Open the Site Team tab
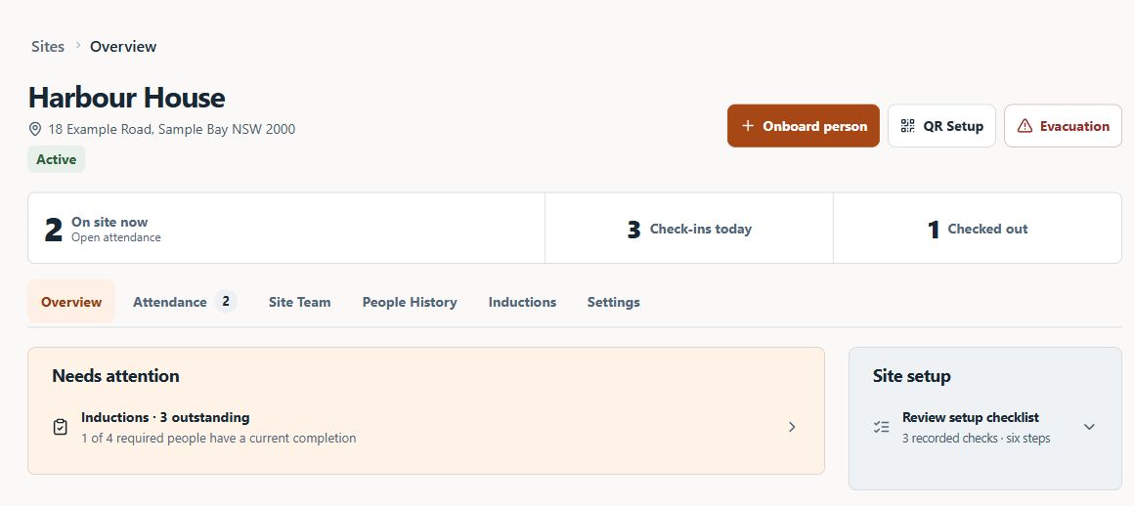 tap(299, 302)
